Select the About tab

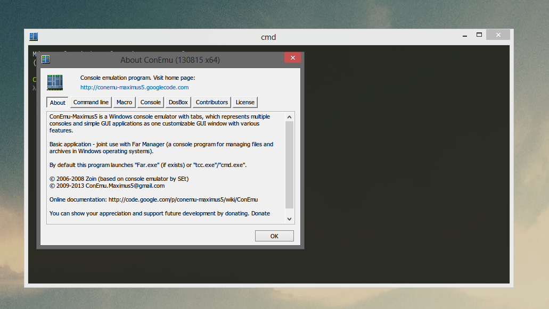coord(58,103)
